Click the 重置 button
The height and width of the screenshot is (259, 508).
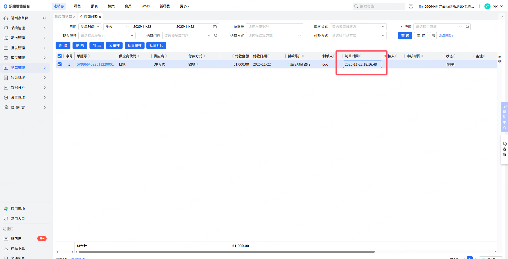421,36
